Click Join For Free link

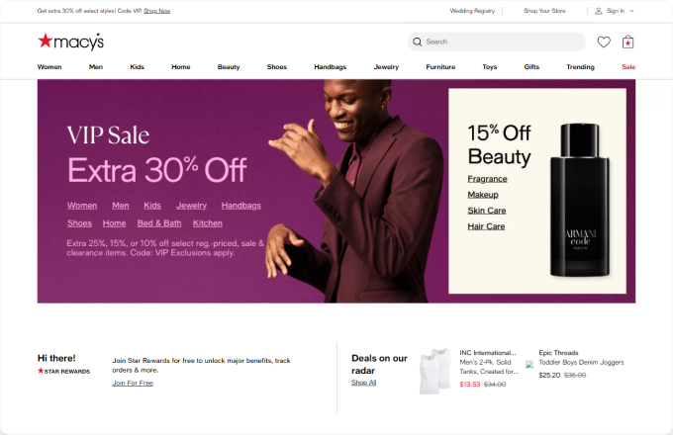tap(133, 384)
